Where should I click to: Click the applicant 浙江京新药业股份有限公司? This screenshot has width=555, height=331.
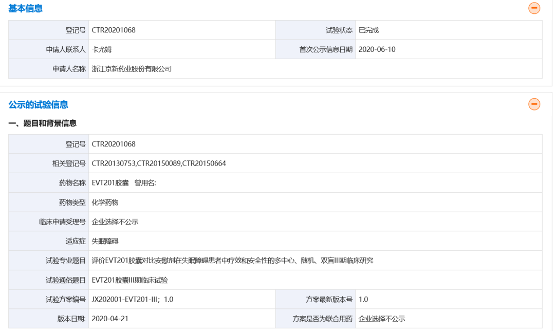[132, 69]
